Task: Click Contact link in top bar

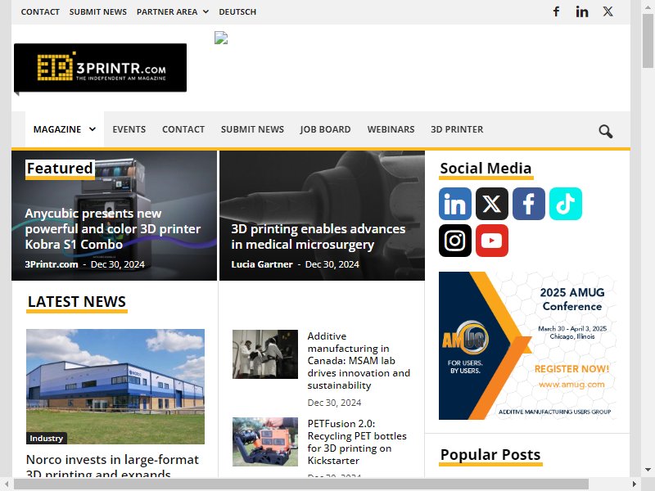Action: click(40, 11)
